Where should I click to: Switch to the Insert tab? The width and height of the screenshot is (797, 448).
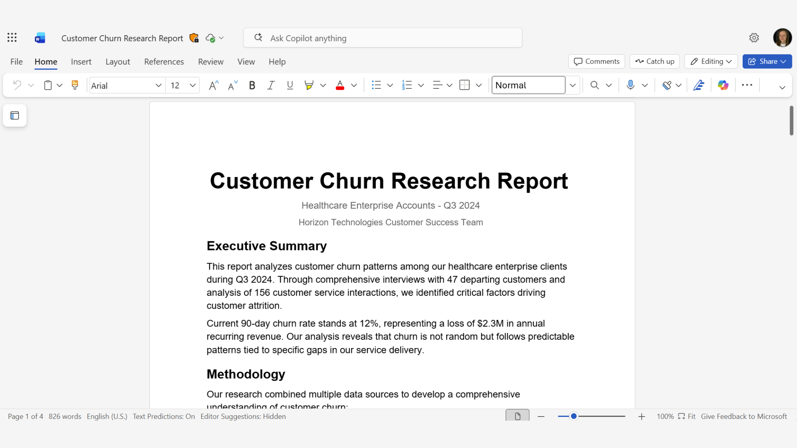click(x=81, y=61)
